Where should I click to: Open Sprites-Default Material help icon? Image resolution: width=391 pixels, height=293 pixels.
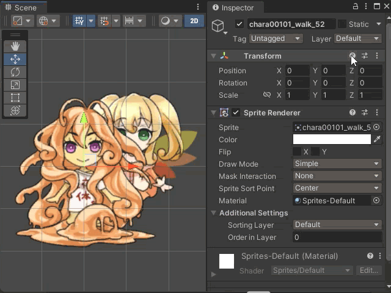[x=370, y=256]
